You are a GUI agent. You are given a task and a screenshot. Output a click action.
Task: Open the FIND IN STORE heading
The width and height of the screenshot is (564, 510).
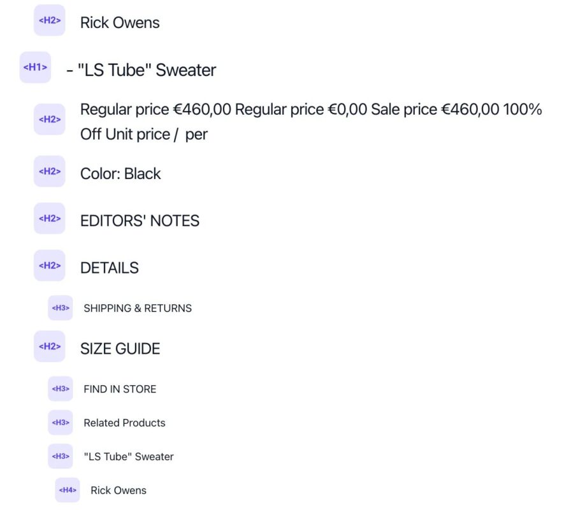[x=120, y=389]
